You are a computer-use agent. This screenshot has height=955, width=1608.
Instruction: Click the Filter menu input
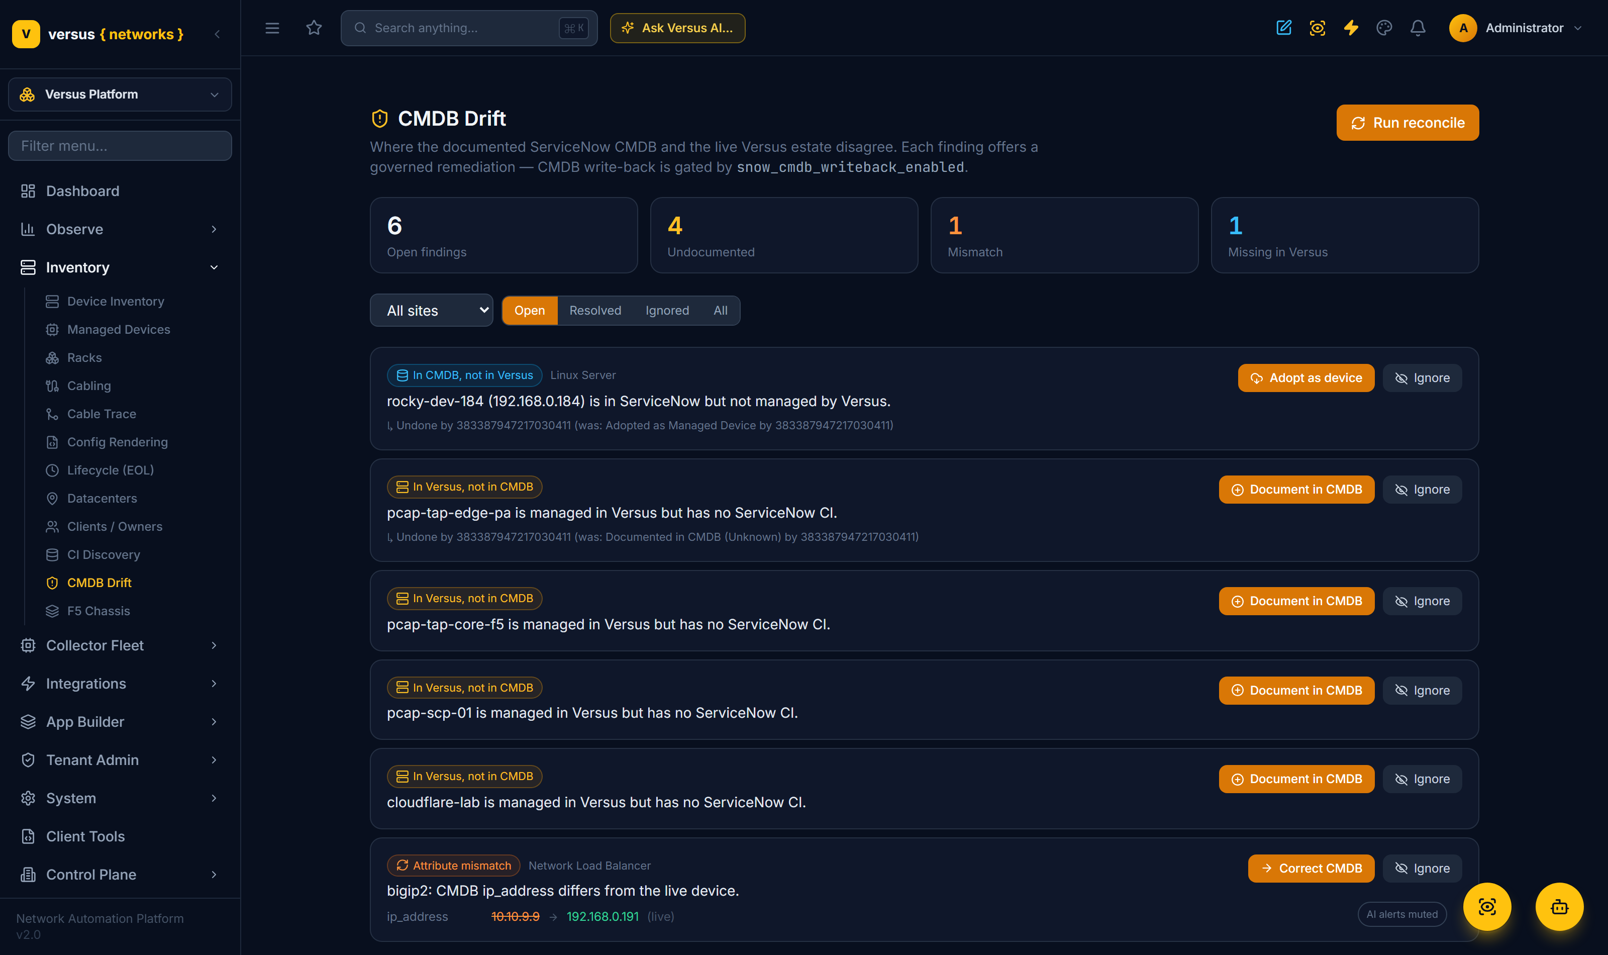(x=120, y=146)
